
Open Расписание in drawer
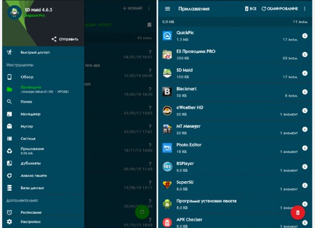click(x=43, y=212)
